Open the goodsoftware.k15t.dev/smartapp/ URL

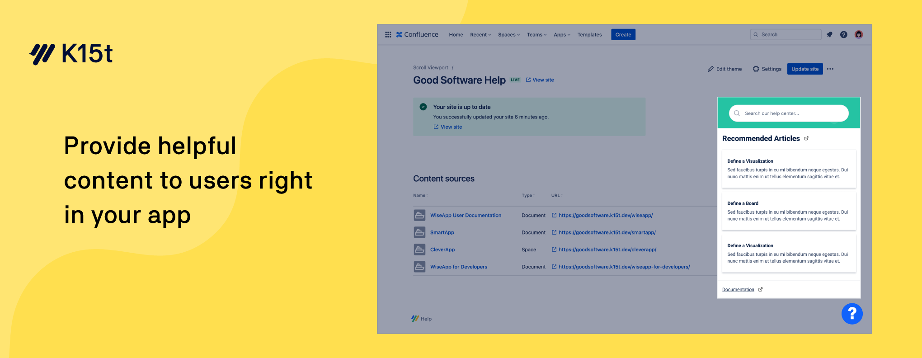[x=607, y=233]
